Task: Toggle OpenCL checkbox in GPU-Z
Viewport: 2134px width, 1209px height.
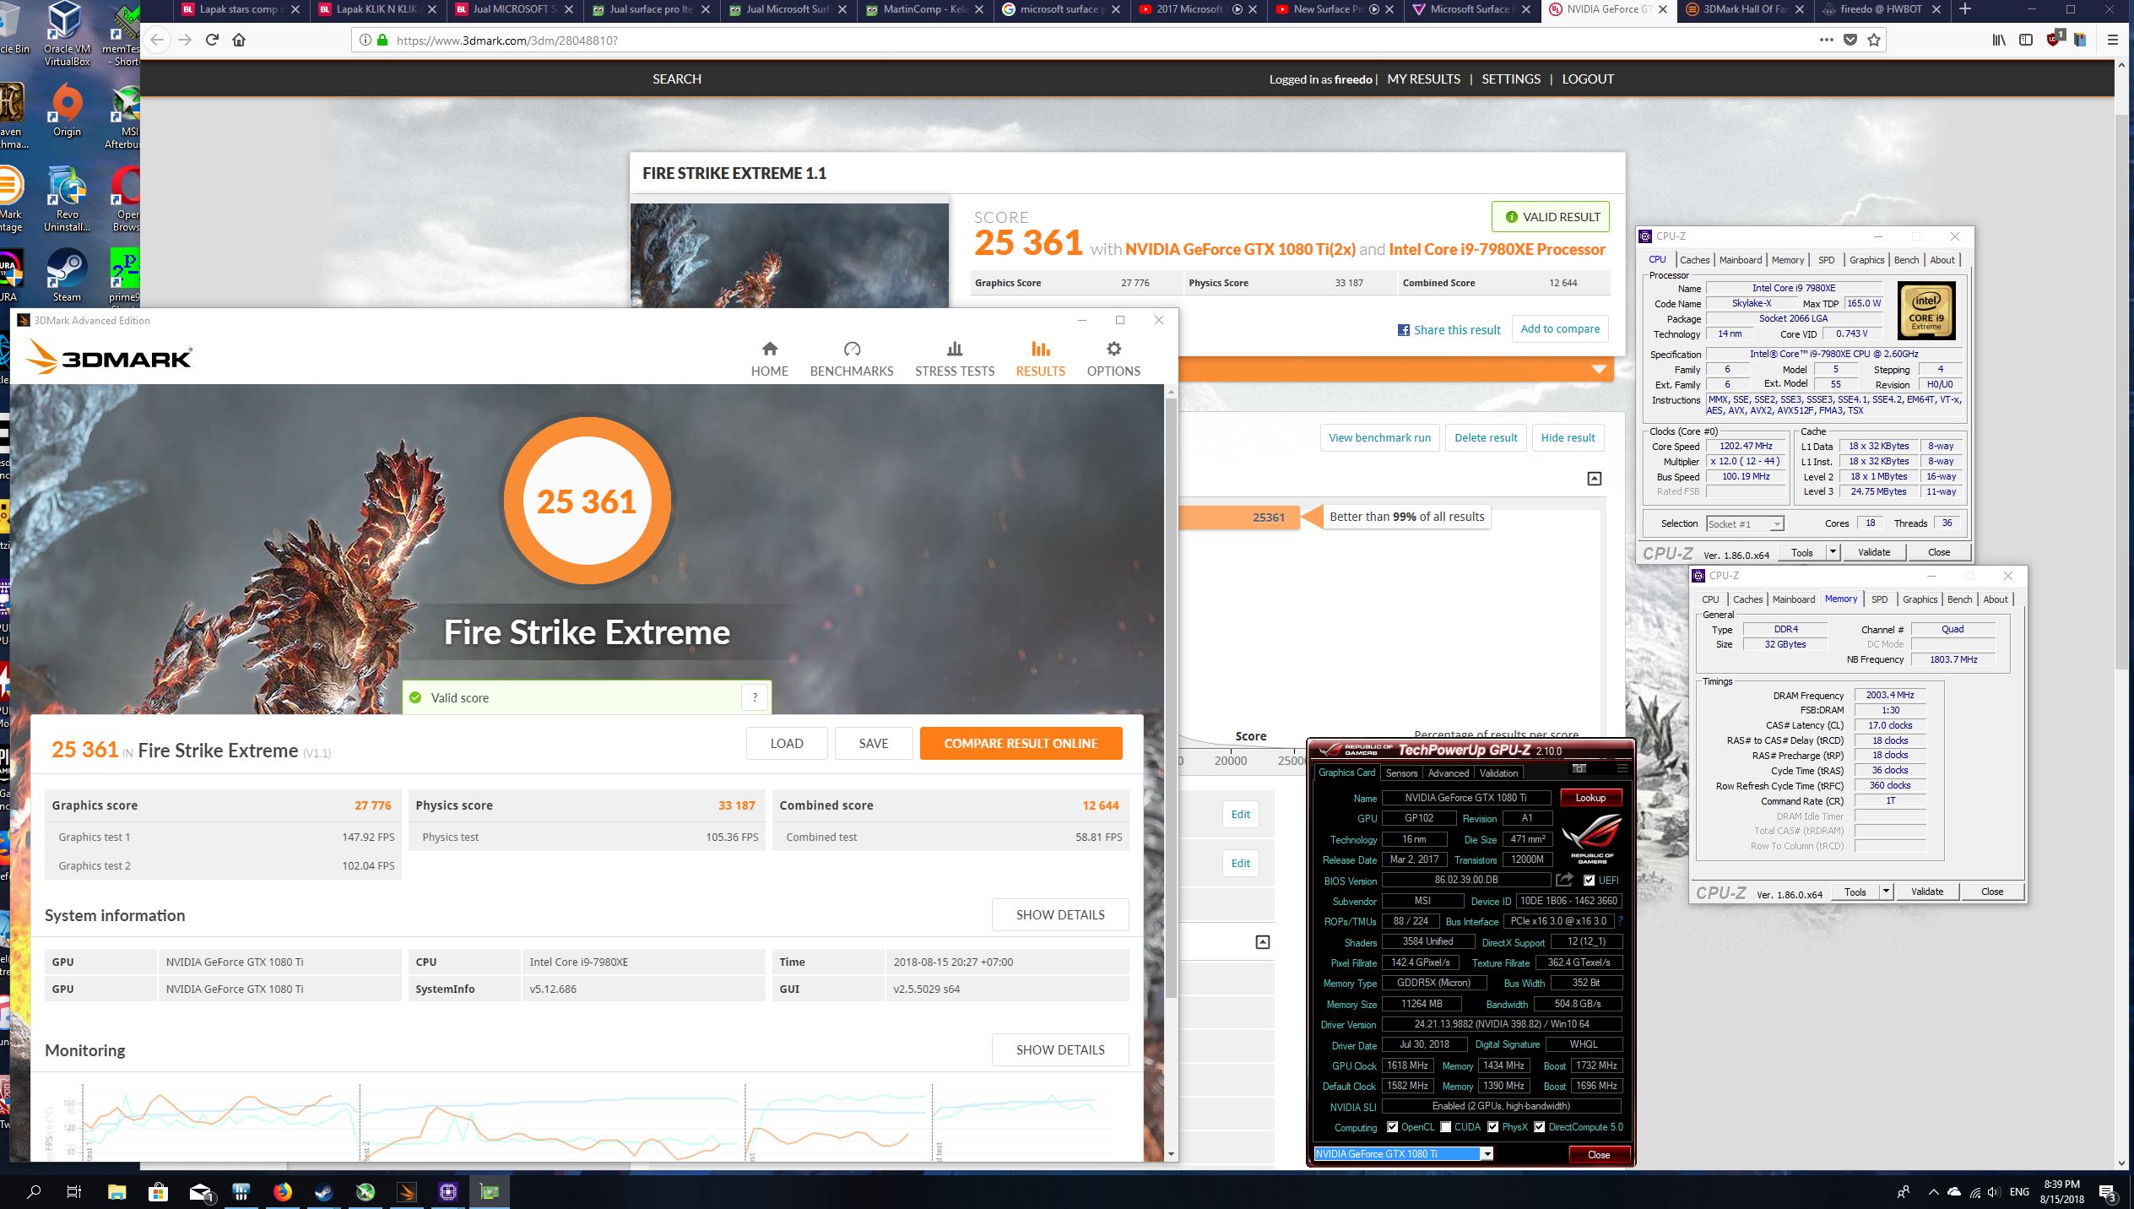Action: [x=1392, y=1127]
